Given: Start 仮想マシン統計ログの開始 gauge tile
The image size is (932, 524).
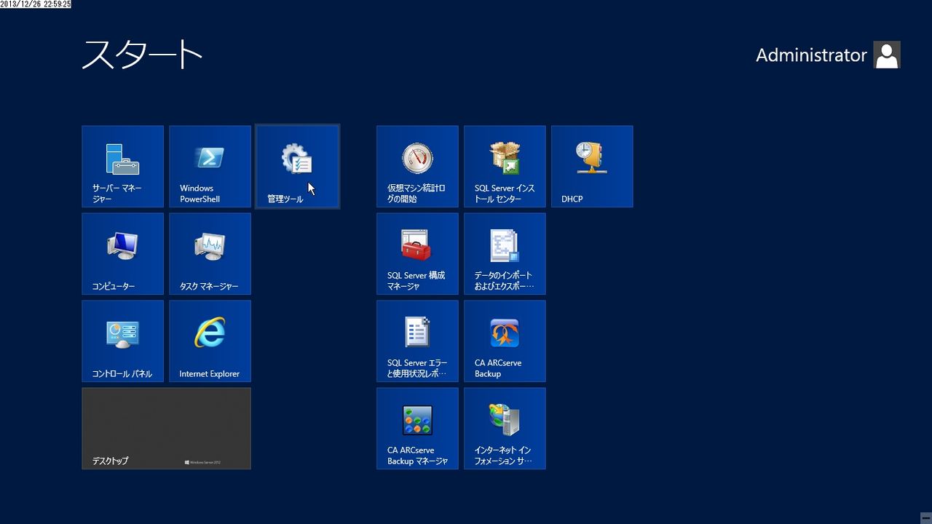Looking at the screenshot, I should tap(418, 167).
